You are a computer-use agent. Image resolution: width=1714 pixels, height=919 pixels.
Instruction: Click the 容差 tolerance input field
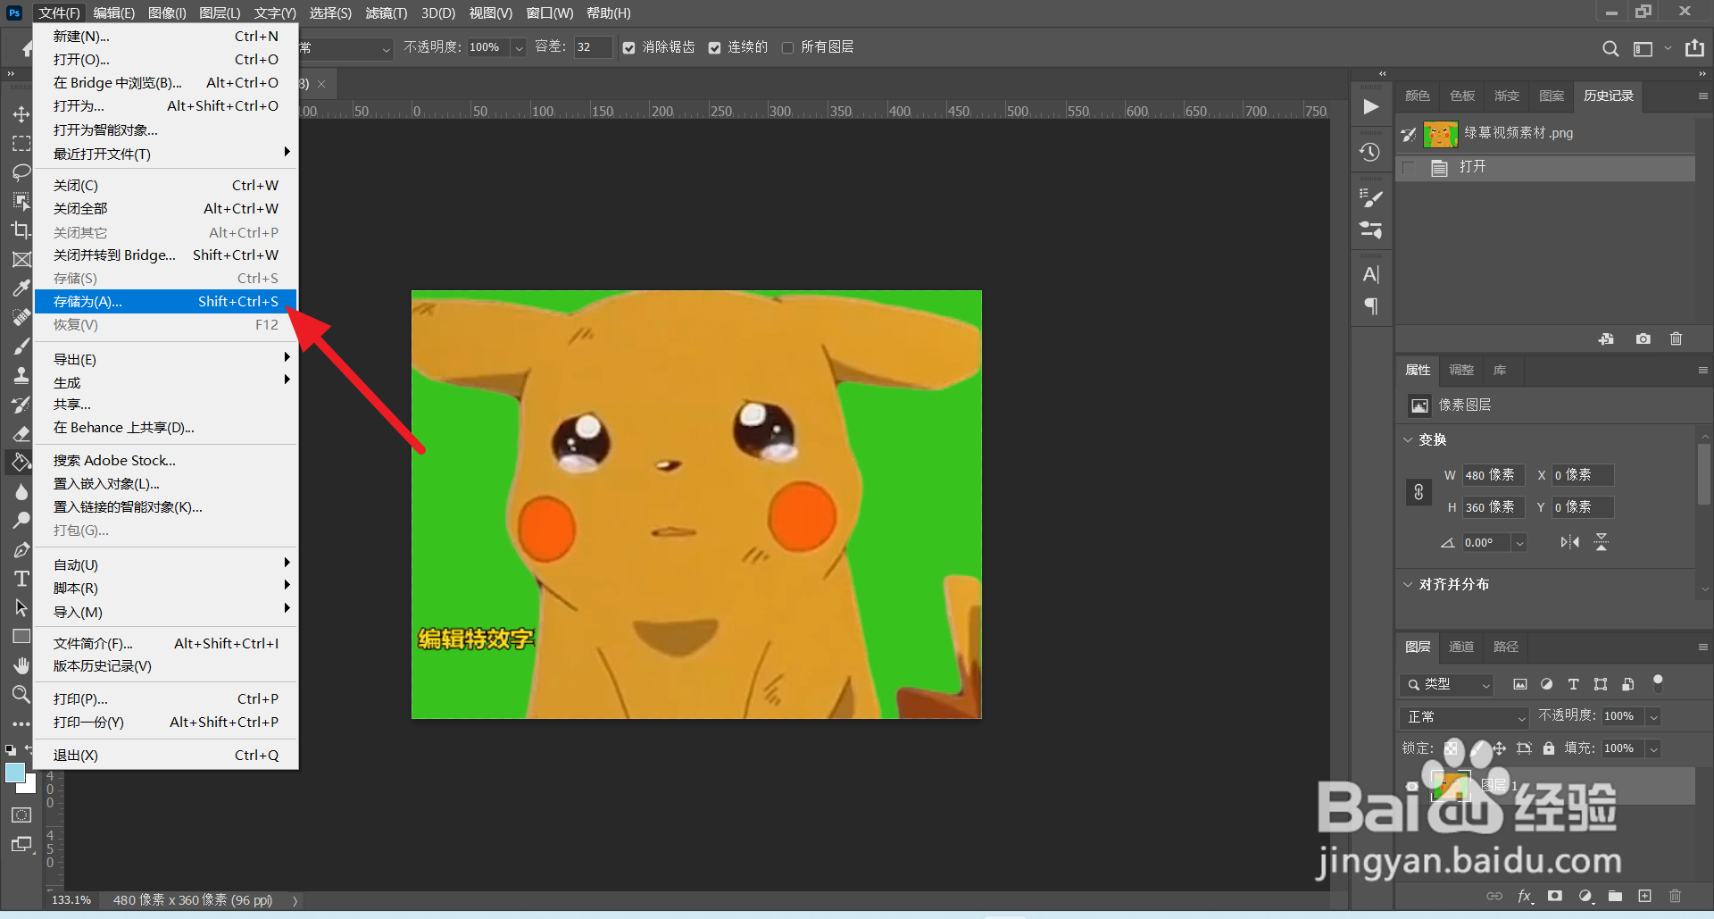point(592,47)
